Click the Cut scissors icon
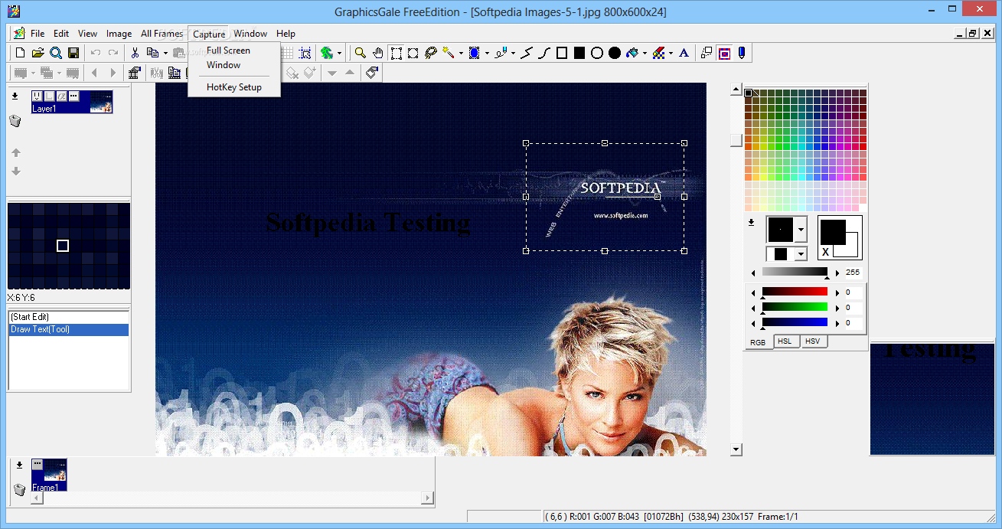Image resolution: width=1002 pixels, height=529 pixels. 135,53
